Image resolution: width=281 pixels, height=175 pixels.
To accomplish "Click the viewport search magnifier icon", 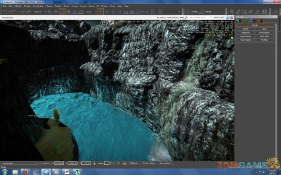I will pos(186,17).
